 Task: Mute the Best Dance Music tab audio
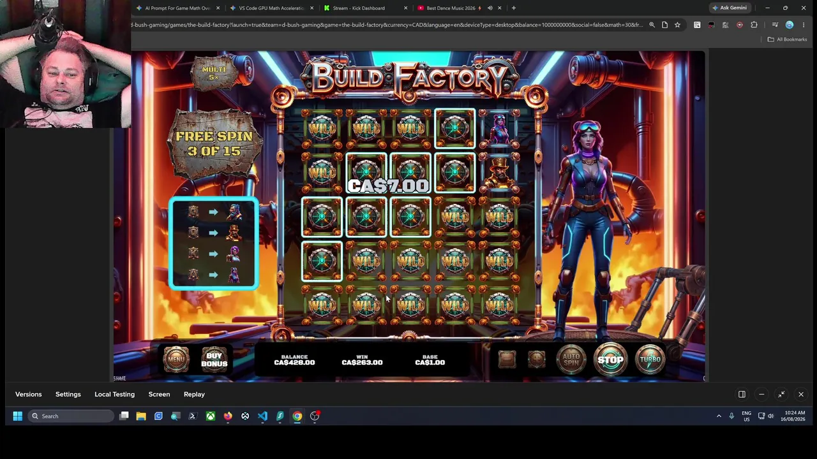click(x=490, y=8)
